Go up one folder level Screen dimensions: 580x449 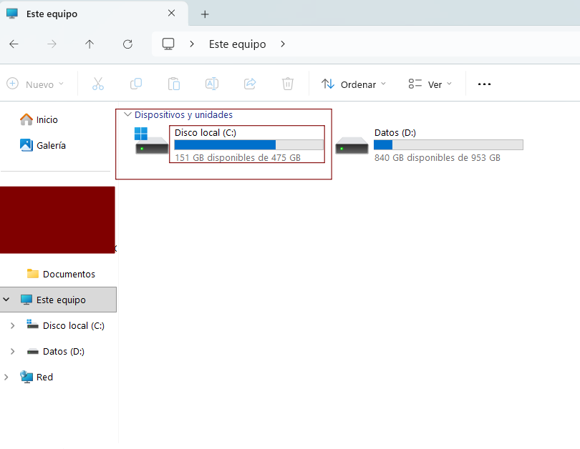pyautogui.click(x=90, y=44)
